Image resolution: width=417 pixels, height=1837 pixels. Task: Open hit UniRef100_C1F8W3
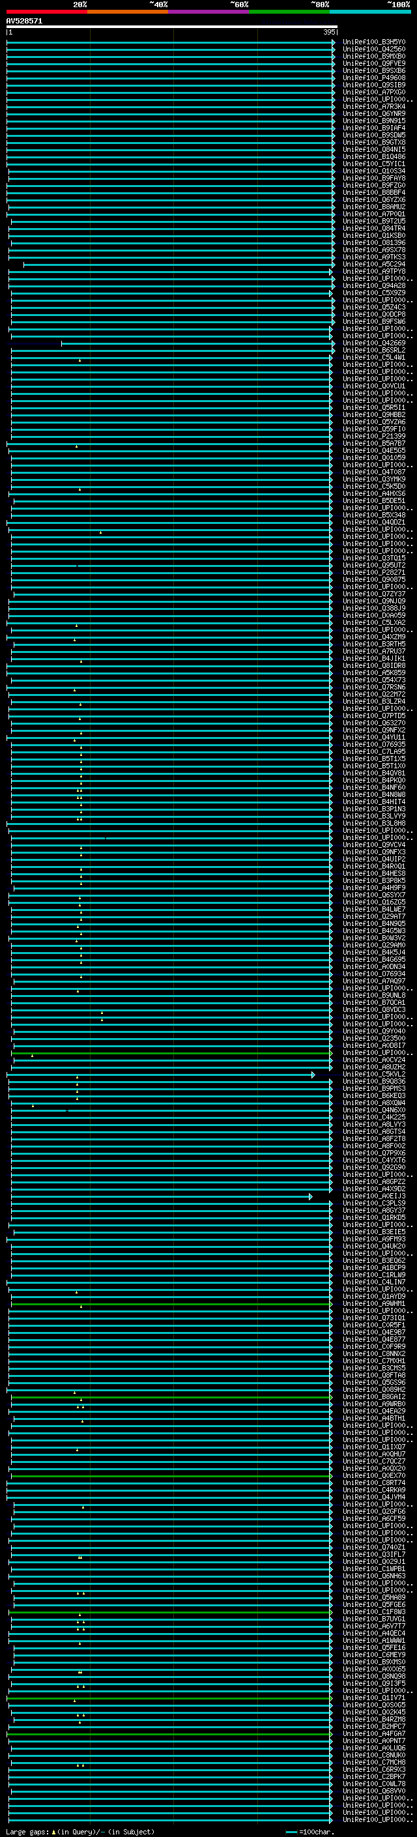[x=374, y=1612]
